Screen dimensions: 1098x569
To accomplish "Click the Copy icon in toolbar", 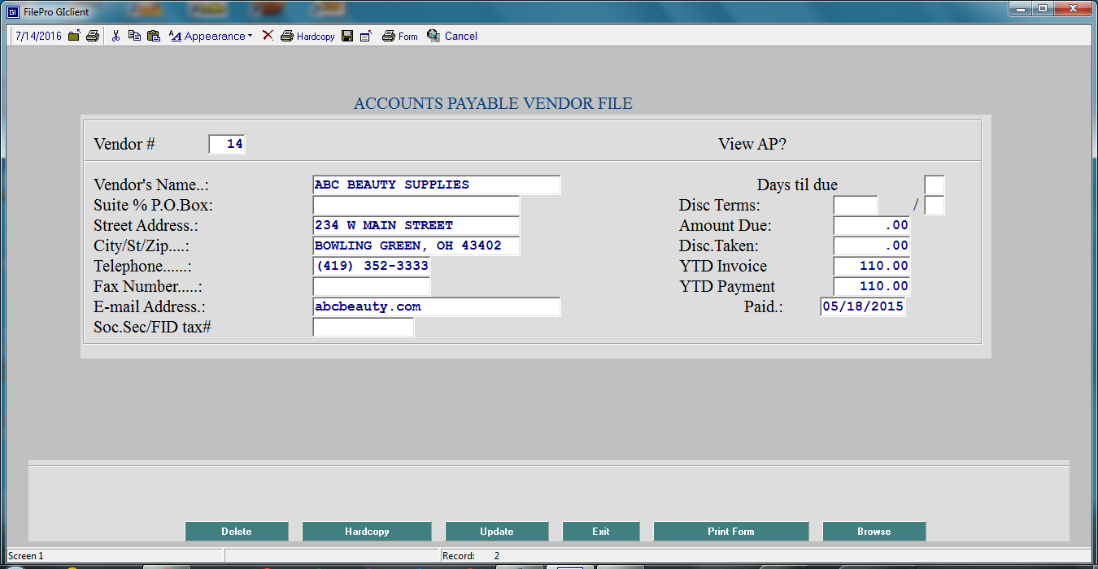I will click(134, 36).
